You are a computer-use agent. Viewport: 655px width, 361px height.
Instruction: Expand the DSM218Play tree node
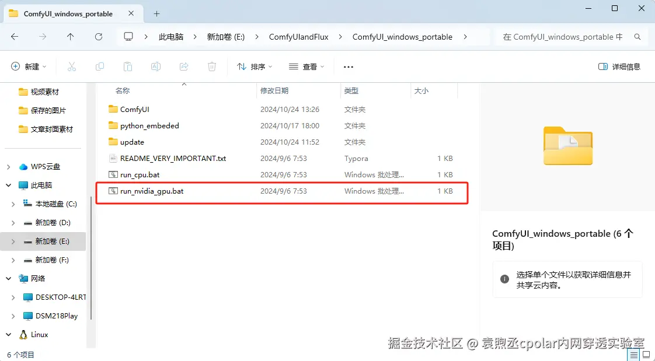coord(13,316)
